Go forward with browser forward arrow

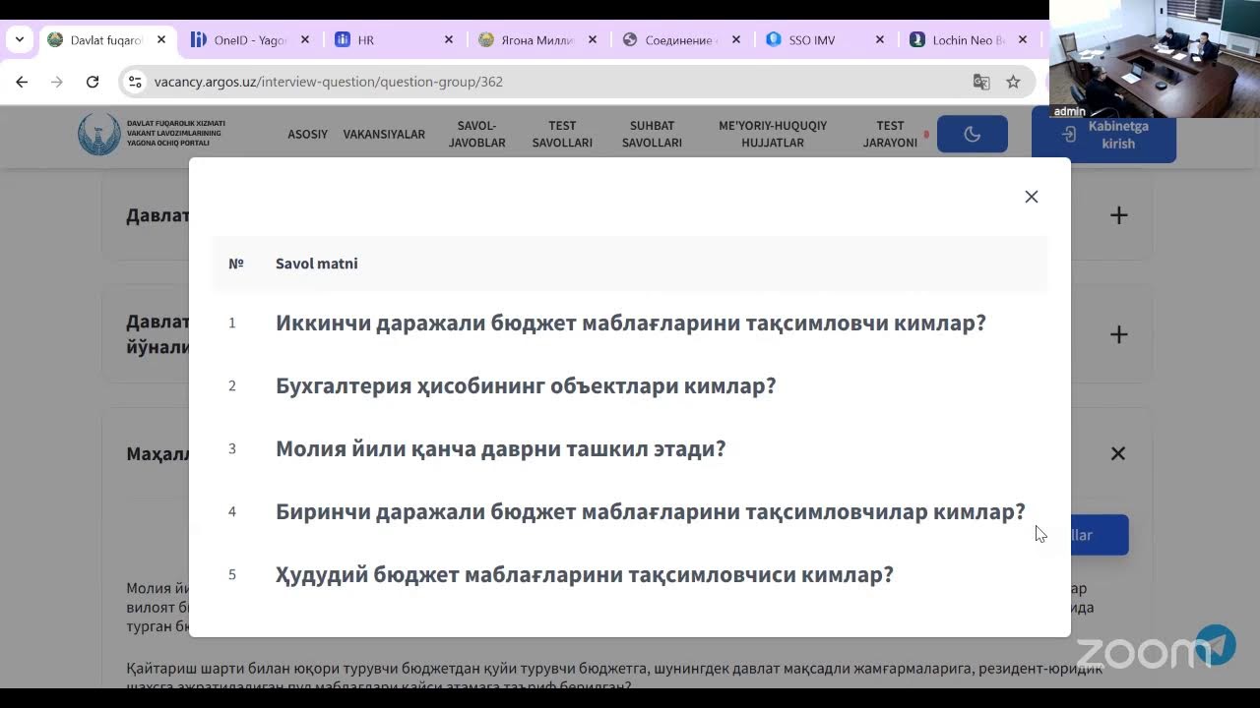click(x=57, y=82)
